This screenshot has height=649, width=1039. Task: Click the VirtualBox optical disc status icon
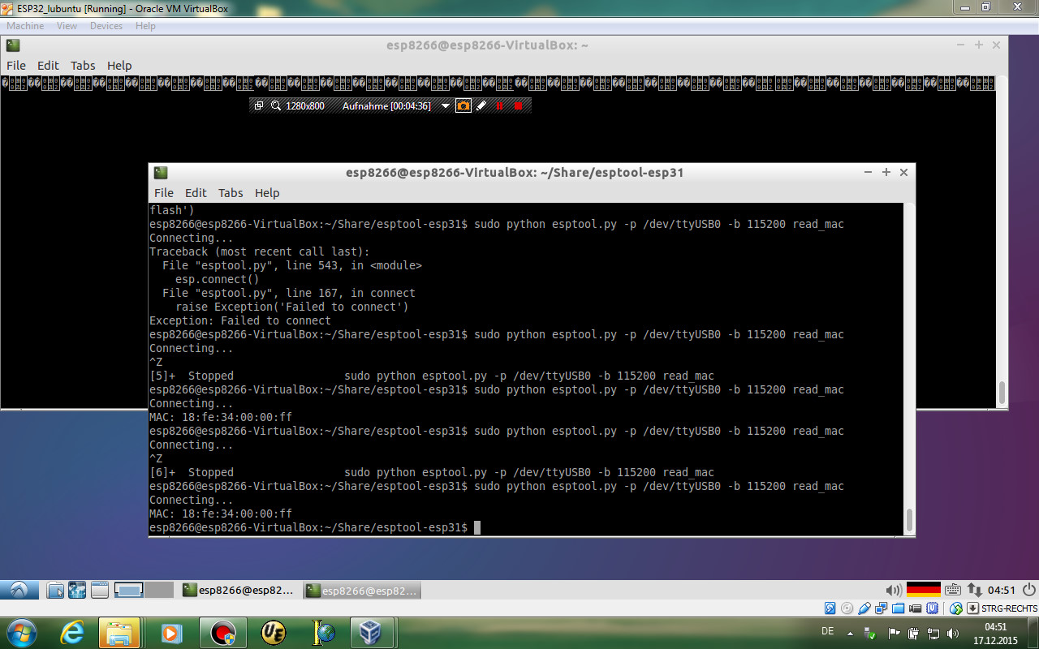[x=847, y=608]
